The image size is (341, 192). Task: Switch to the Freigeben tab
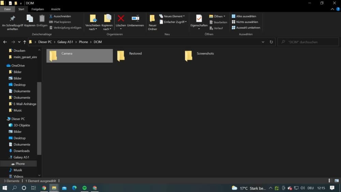coord(38,9)
